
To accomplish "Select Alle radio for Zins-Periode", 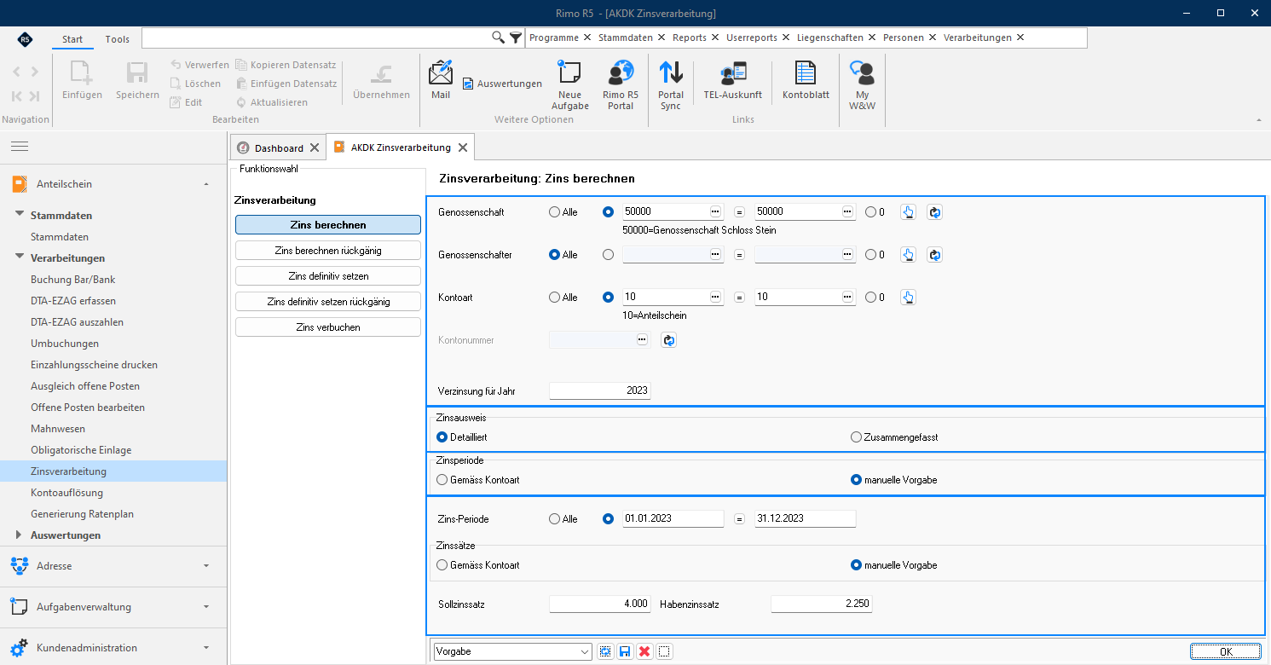I will click(x=555, y=519).
